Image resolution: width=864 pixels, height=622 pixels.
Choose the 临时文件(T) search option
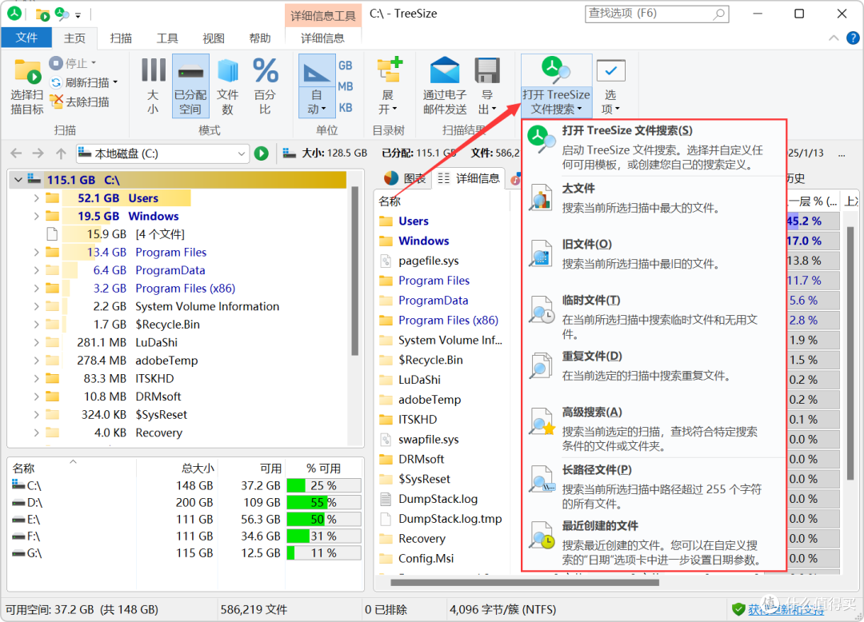(x=654, y=317)
